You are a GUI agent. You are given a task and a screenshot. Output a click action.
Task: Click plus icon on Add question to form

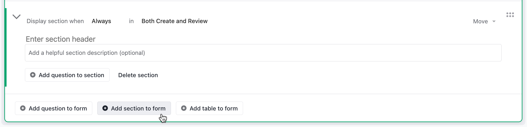point(23,108)
